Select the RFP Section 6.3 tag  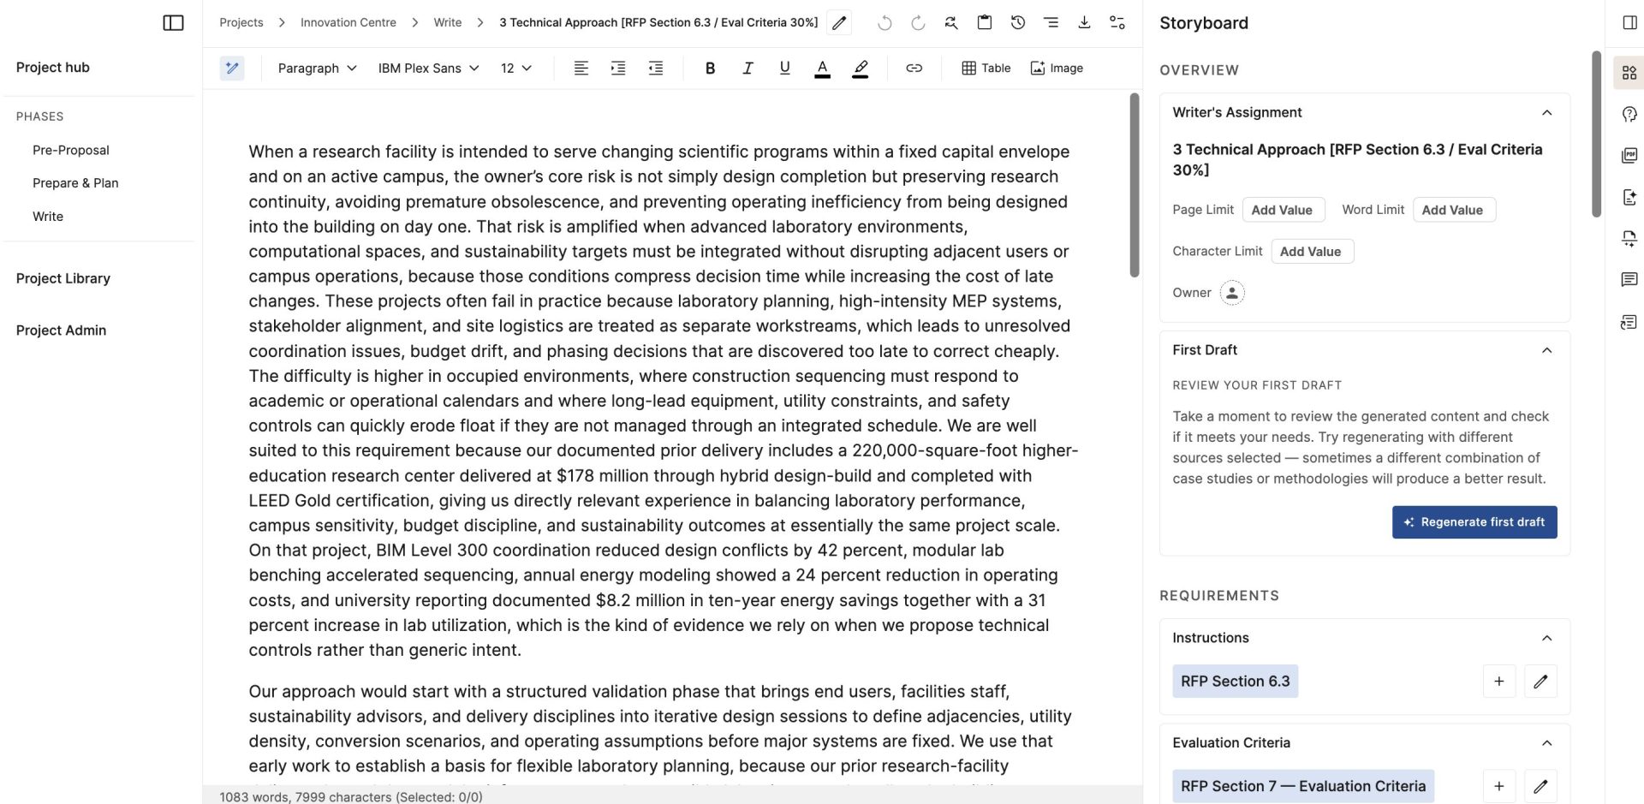pos(1235,682)
